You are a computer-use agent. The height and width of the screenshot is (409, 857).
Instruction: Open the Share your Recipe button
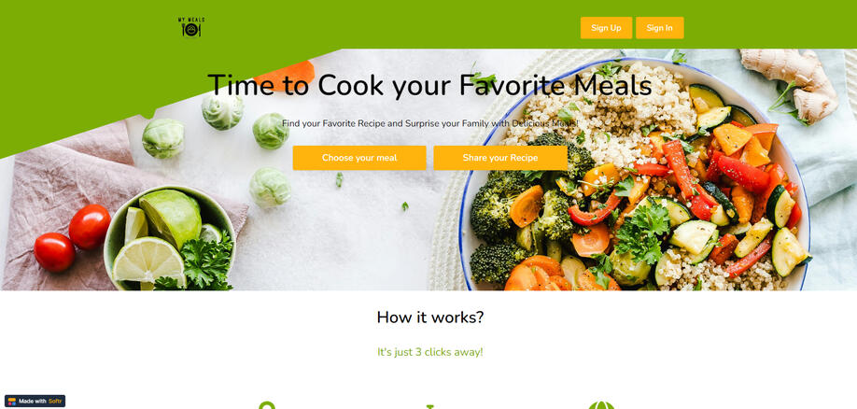tap(500, 158)
